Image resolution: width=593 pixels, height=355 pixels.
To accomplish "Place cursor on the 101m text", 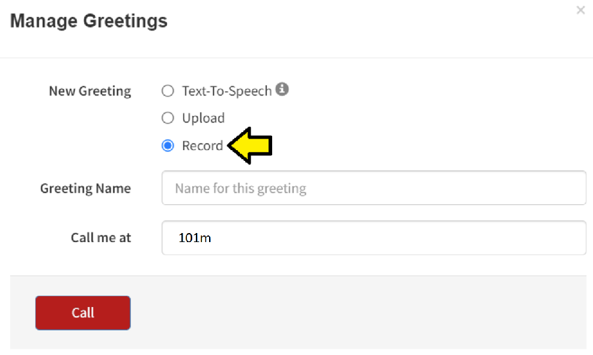I will 195,238.
